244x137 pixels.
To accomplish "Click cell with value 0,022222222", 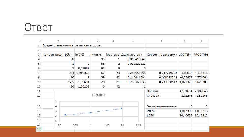I will click(133, 64).
